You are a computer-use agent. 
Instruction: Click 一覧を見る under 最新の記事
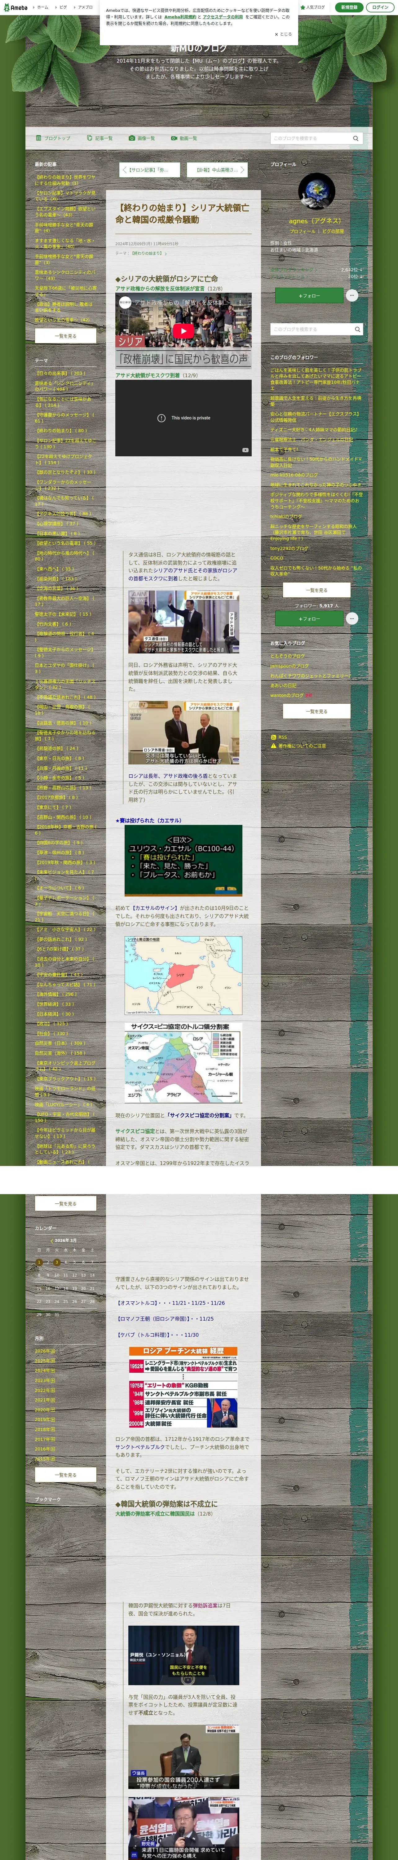66,336
